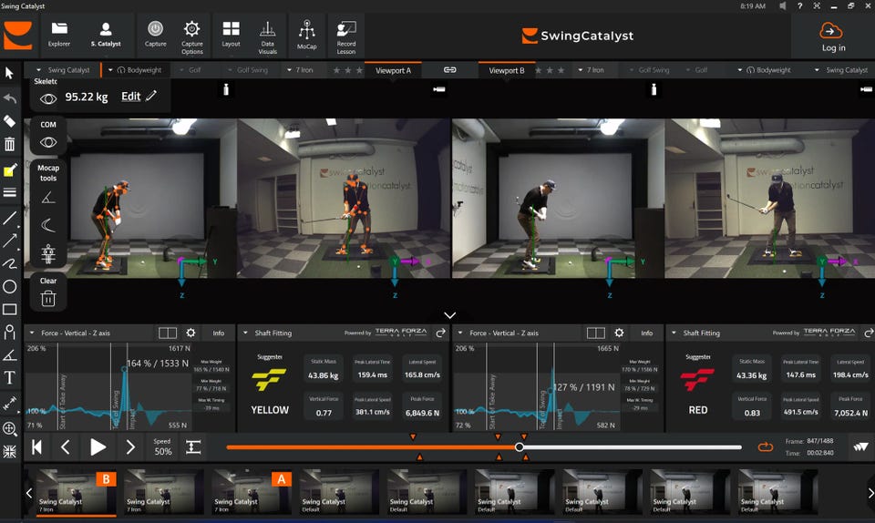Select the yellow highlighter pen tool
This screenshot has width=875, height=523.
pos(9,170)
